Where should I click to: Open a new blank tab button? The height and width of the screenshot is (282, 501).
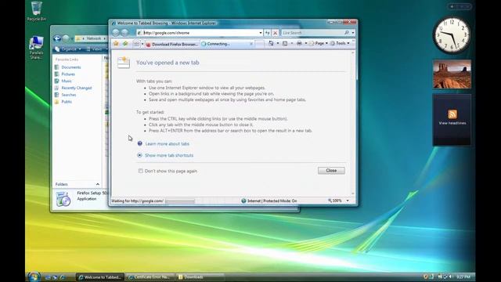pos(259,44)
